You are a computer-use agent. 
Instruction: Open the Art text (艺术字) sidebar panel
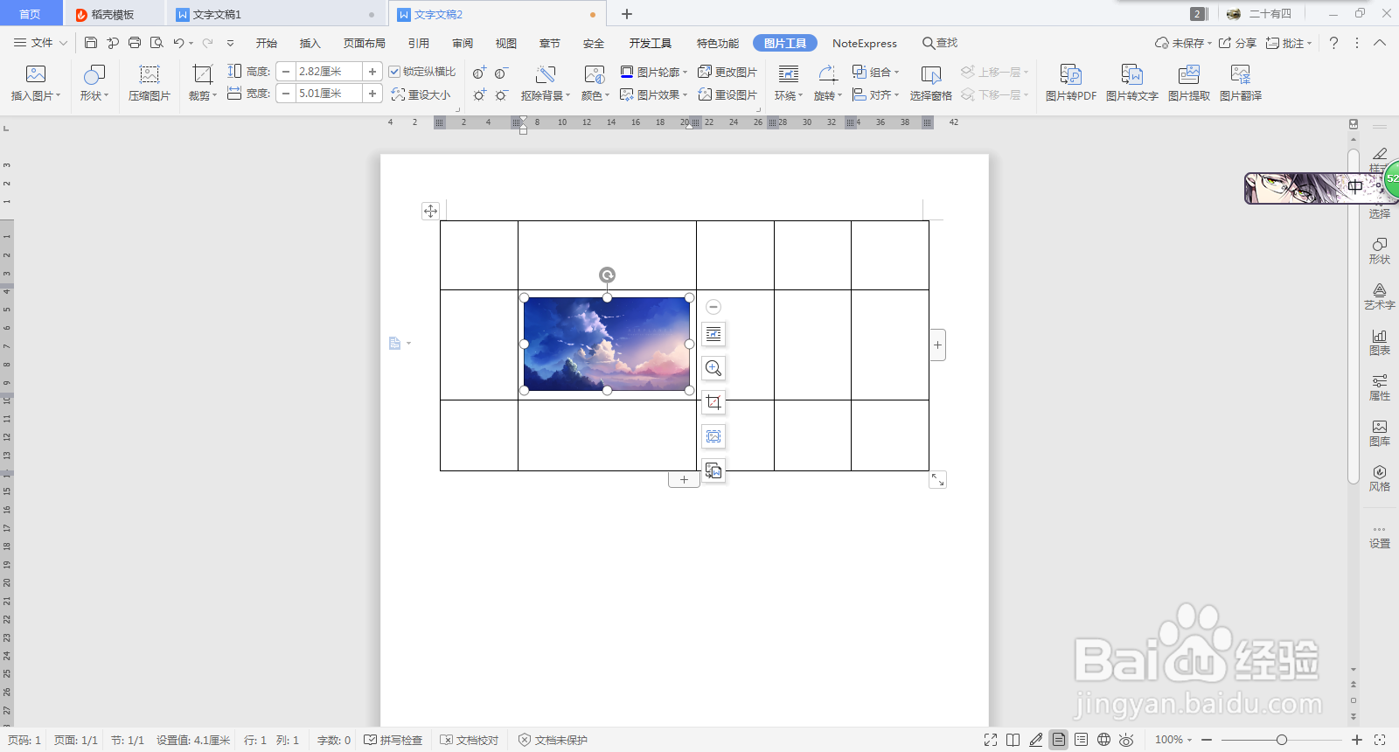tap(1380, 296)
